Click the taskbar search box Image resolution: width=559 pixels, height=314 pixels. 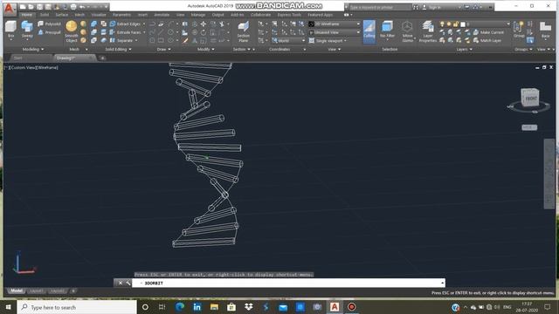77,307
